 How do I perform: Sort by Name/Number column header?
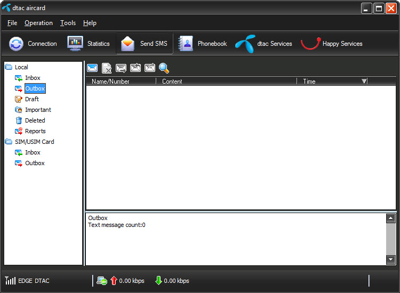(x=121, y=82)
